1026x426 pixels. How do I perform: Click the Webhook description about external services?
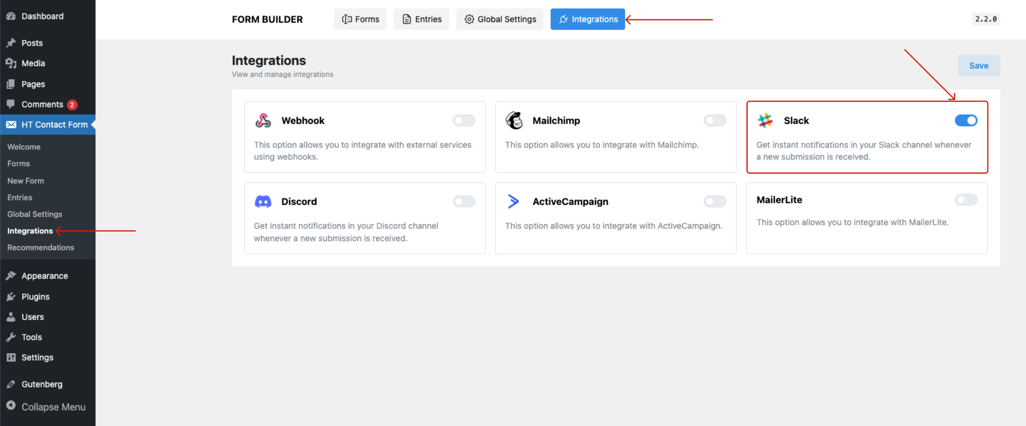(363, 151)
